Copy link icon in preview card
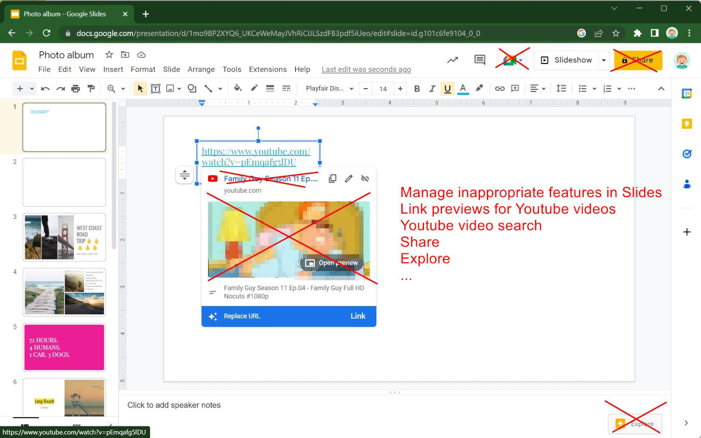The image size is (701, 438). point(332,178)
